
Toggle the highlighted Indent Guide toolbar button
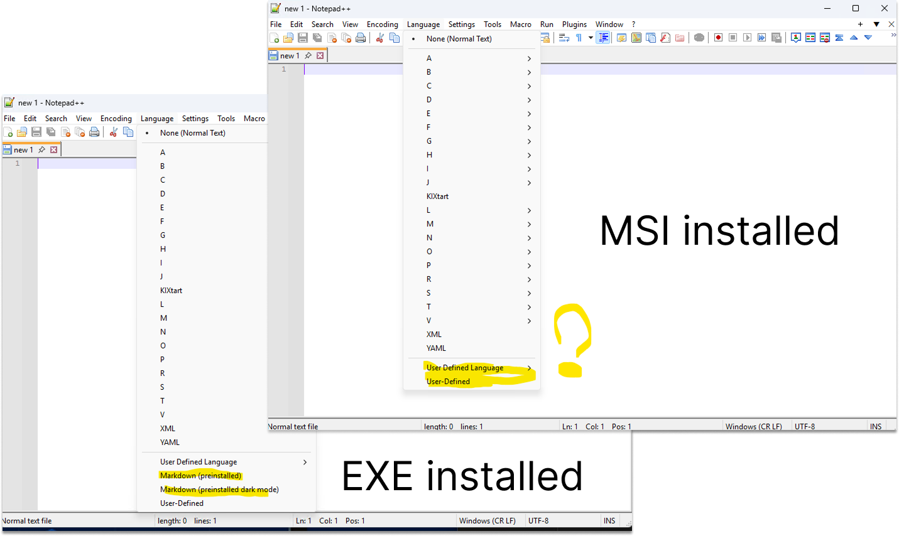pos(603,38)
